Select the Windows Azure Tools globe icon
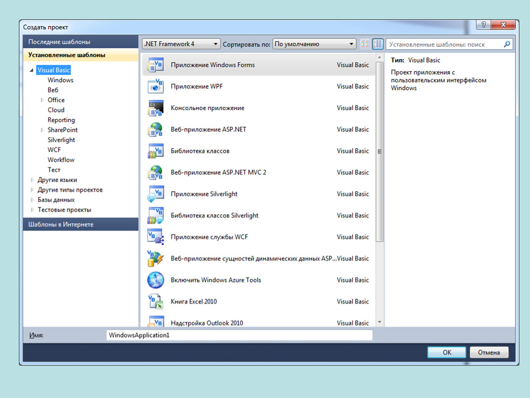Viewport: 530px width, 398px height. (155, 280)
